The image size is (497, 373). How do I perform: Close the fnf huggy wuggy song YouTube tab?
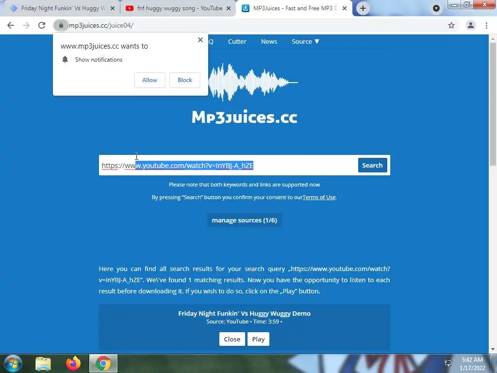229,9
